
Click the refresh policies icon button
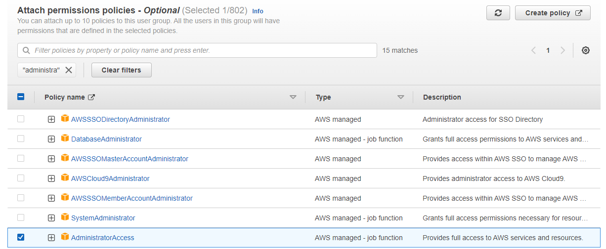click(x=498, y=13)
